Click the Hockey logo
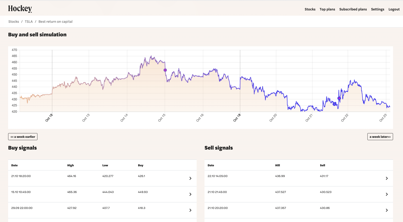This screenshot has width=403, height=222. coord(20,8)
